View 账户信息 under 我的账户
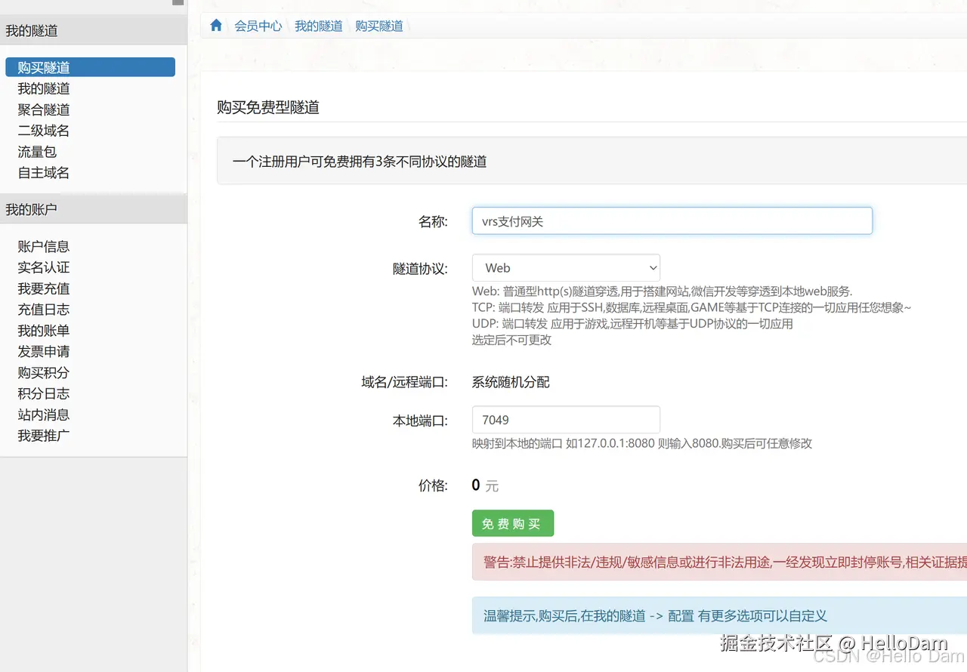Image resolution: width=967 pixels, height=672 pixels. tap(43, 246)
